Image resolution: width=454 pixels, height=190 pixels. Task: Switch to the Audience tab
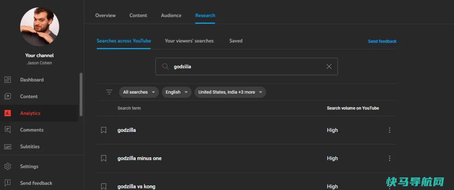tap(171, 15)
